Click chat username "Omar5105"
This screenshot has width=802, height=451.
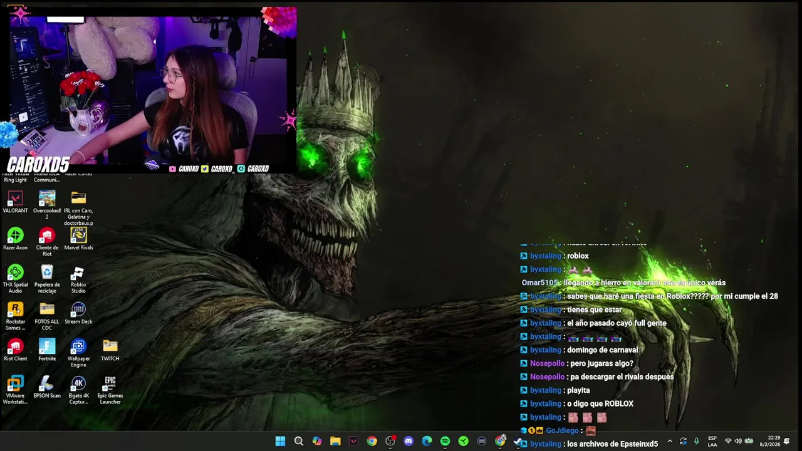(539, 283)
